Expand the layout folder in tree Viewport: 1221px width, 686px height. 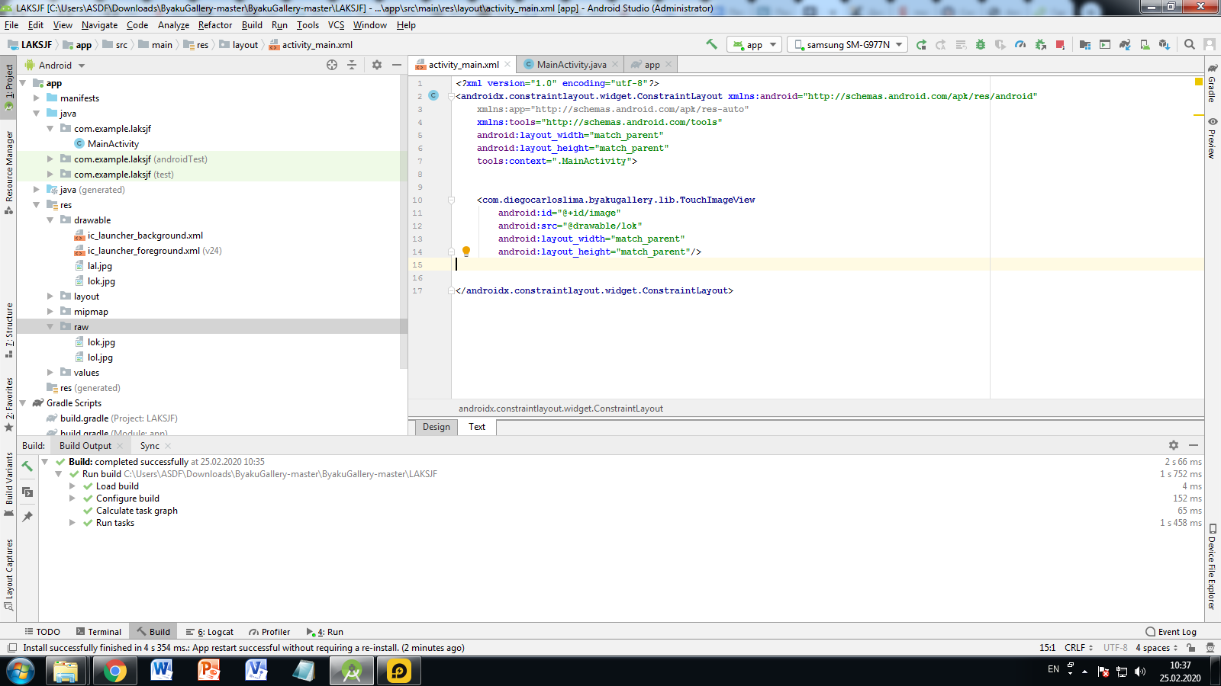click(50, 296)
